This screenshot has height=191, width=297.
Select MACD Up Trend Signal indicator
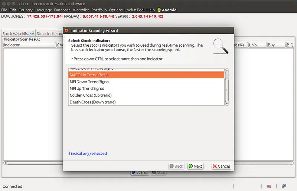146,75
